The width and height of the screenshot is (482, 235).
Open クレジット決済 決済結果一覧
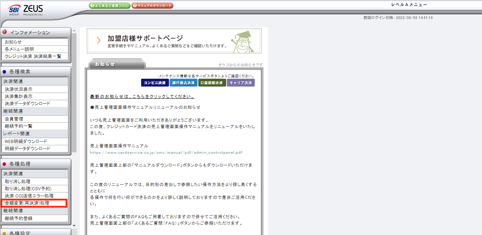(34, 56)
